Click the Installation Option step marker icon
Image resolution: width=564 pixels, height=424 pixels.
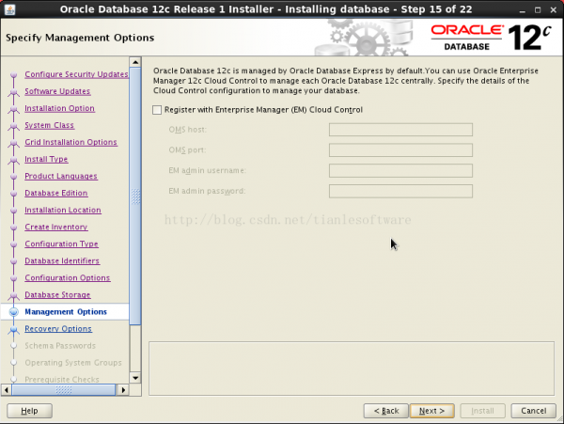coord(14,109)
